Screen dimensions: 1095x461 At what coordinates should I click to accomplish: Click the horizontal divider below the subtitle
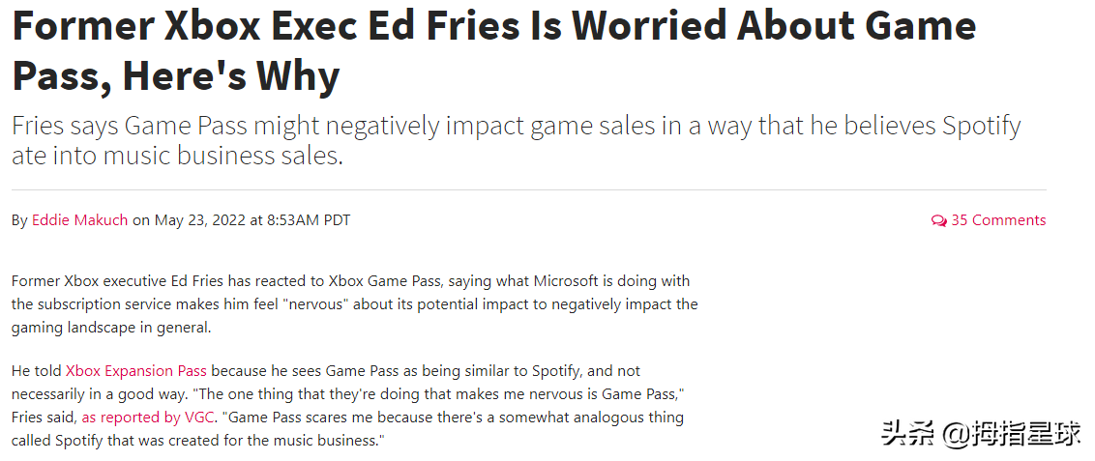tap(528, 190)
